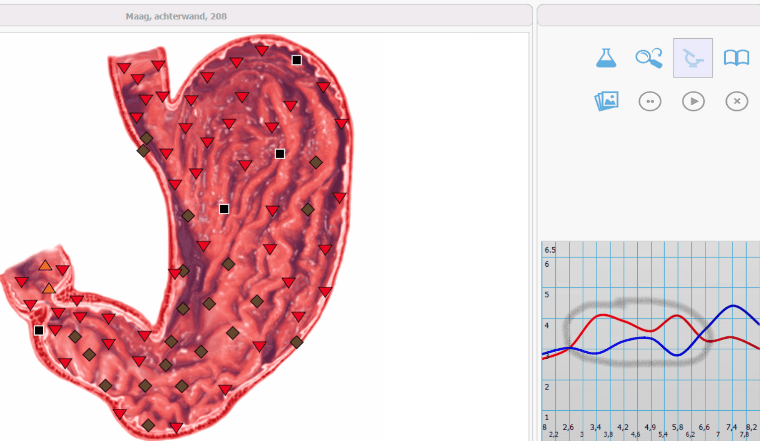Click the 5,8 label on the graph axis
The image size is (760, 441).
click(678, 427)
